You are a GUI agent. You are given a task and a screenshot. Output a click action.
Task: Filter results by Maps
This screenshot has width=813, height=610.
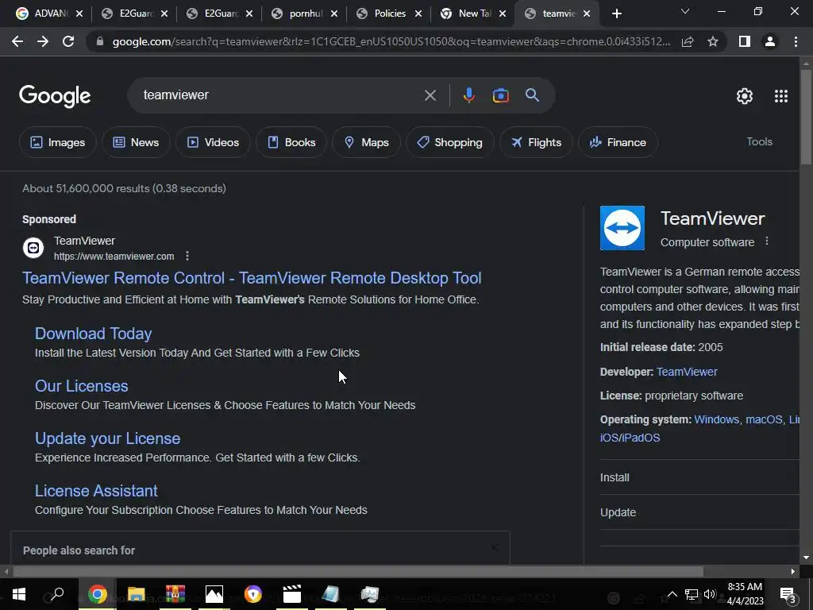tap(366, 142)
